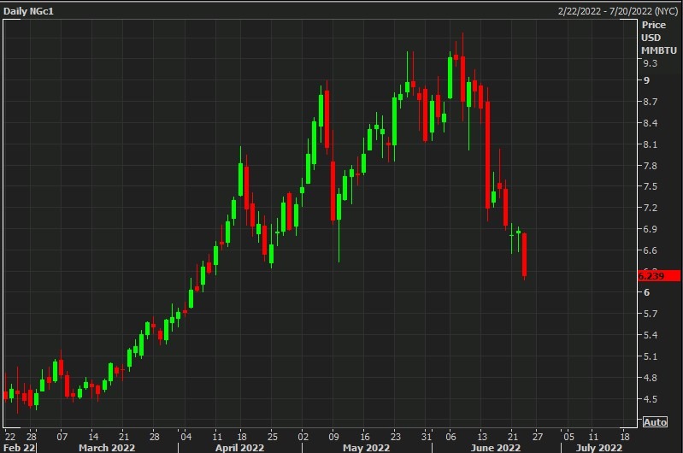
Task: Click the 07 date tick in March
Action: point(62,437)
